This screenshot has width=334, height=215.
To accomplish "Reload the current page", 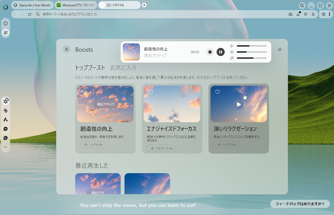I will click(30, 14).
